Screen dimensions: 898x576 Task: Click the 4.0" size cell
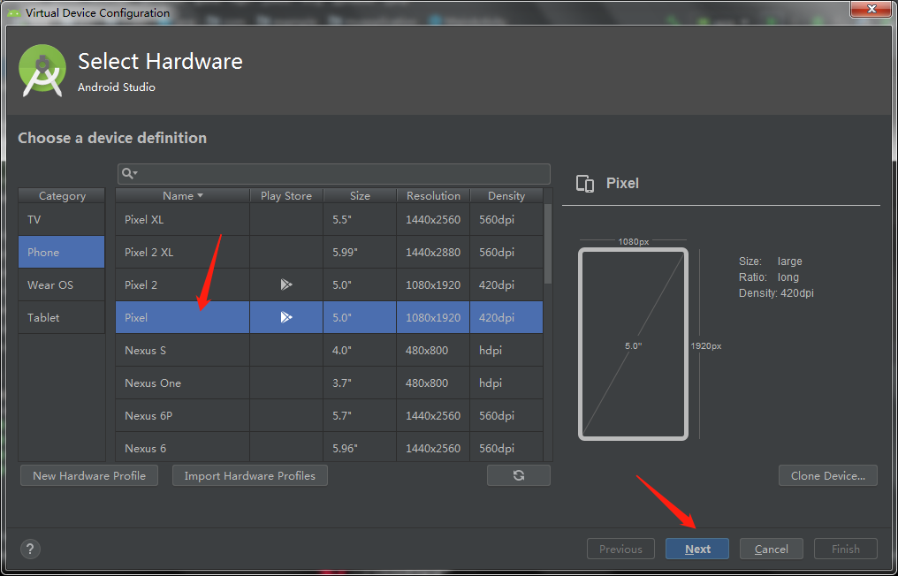click(360, 350)
